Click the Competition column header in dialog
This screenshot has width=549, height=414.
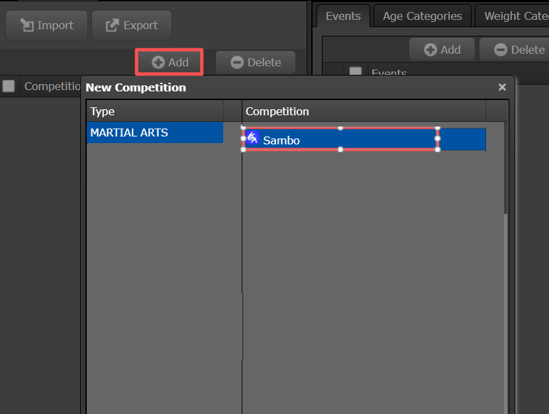[x=364, y=111]
